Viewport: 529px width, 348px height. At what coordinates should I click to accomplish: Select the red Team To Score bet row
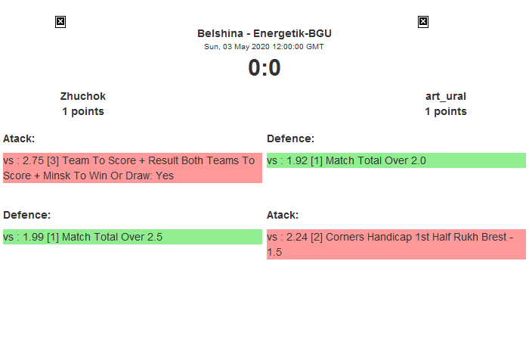coord(132,168)
